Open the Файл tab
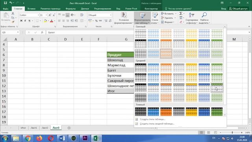Screen dimensions: 252x142 (6, 9)
